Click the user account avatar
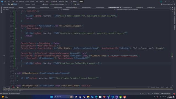Image resolution: width=176 pixels, height=99 pixels. click(161, 1)
